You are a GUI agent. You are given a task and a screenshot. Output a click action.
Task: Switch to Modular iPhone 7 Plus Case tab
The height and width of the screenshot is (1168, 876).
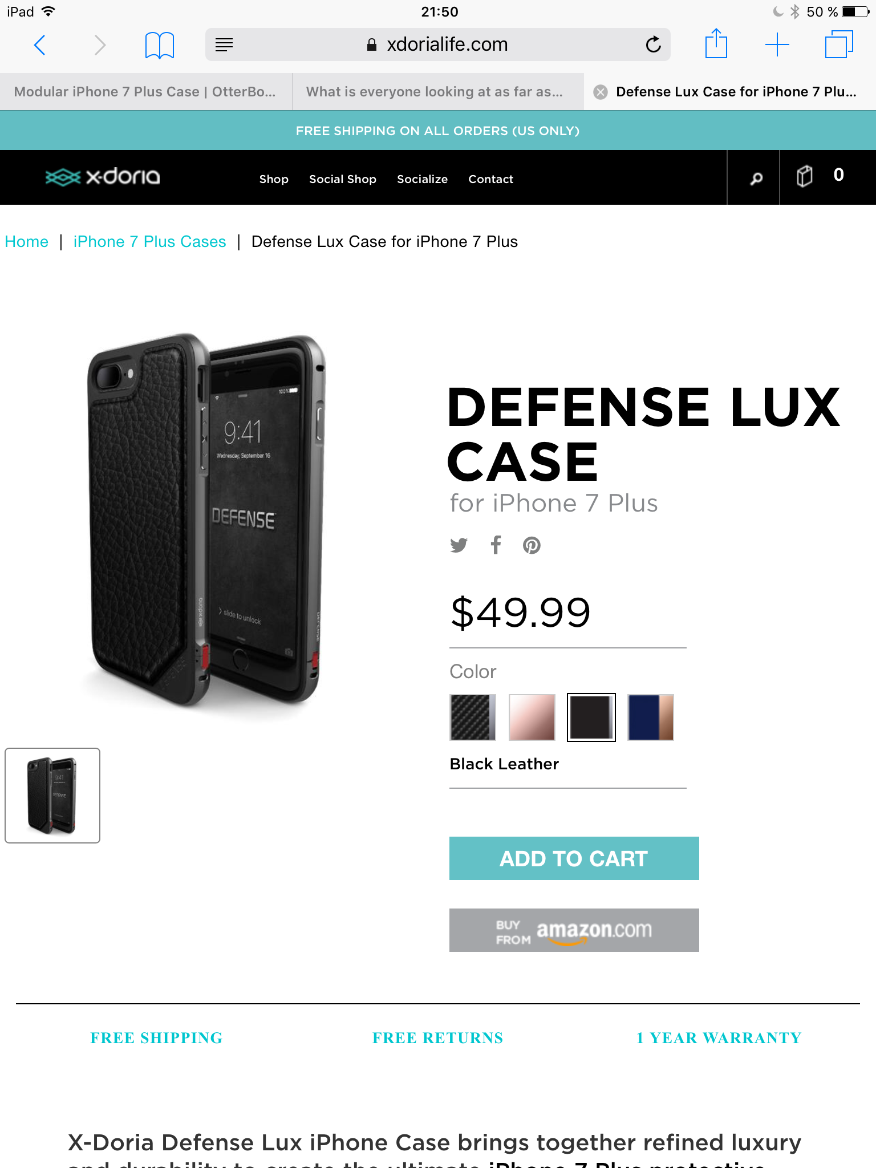(145, 92)
